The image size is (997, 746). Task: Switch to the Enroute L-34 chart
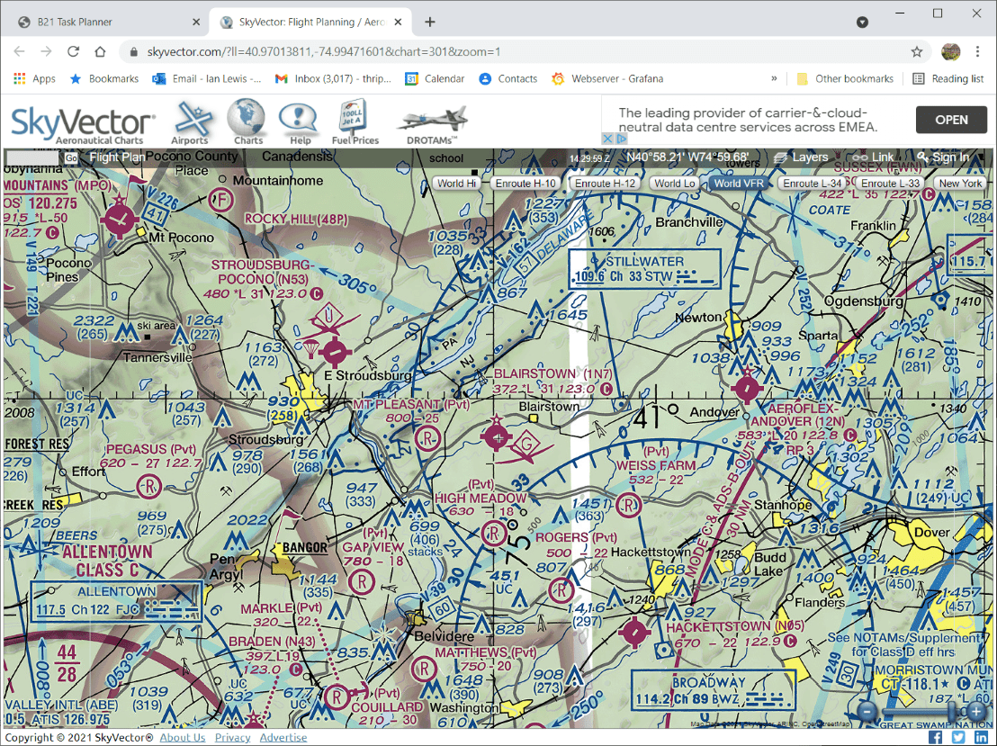[813, 184]
